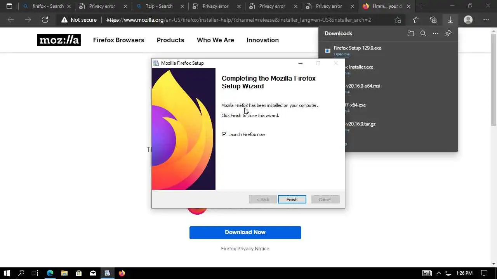Open the Windows Start menu

(7, 273)
